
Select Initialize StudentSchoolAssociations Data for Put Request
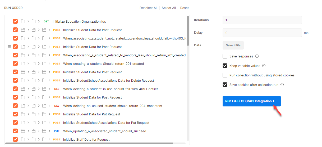coord(106,123)
